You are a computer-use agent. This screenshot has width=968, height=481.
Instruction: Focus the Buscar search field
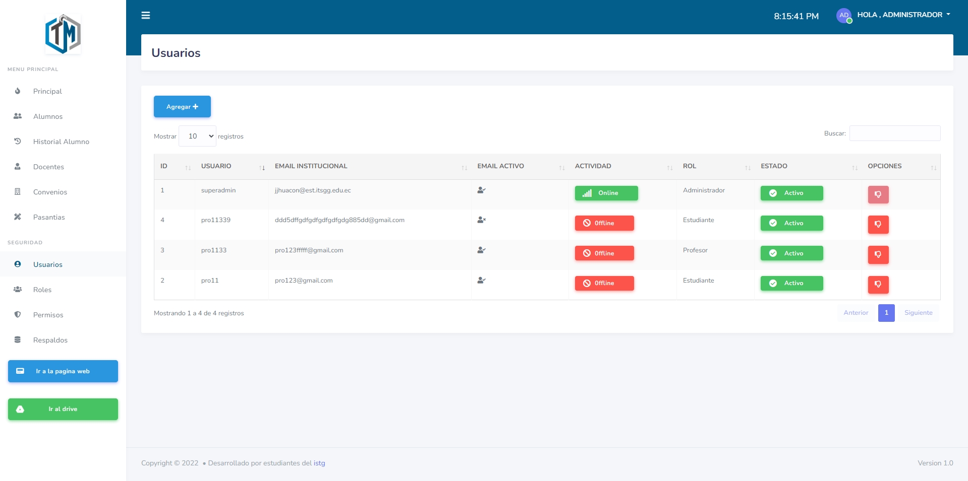pos(895,133)
